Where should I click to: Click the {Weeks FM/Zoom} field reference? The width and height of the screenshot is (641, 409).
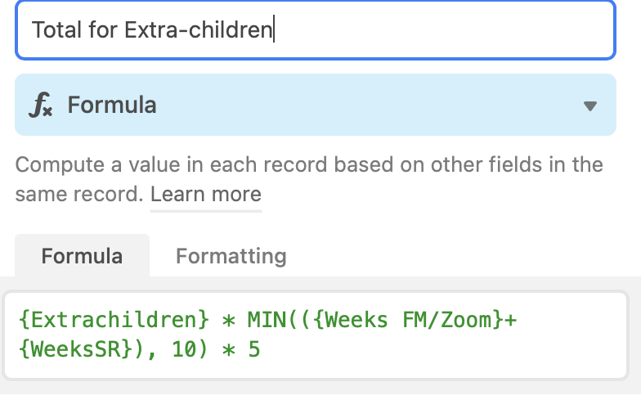[x=409, y=319]
